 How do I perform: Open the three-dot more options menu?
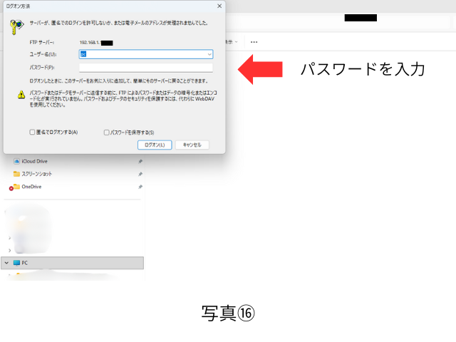point(254,42)
